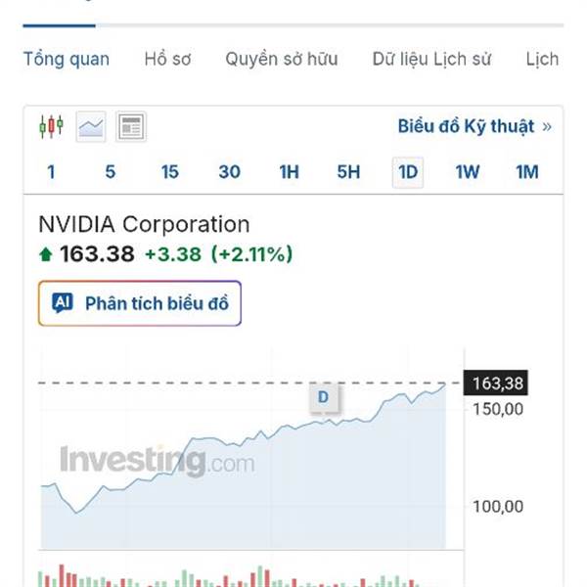Switch to the area chart icon
Viewport: 587px width, 587px height.
click(91, 126)
